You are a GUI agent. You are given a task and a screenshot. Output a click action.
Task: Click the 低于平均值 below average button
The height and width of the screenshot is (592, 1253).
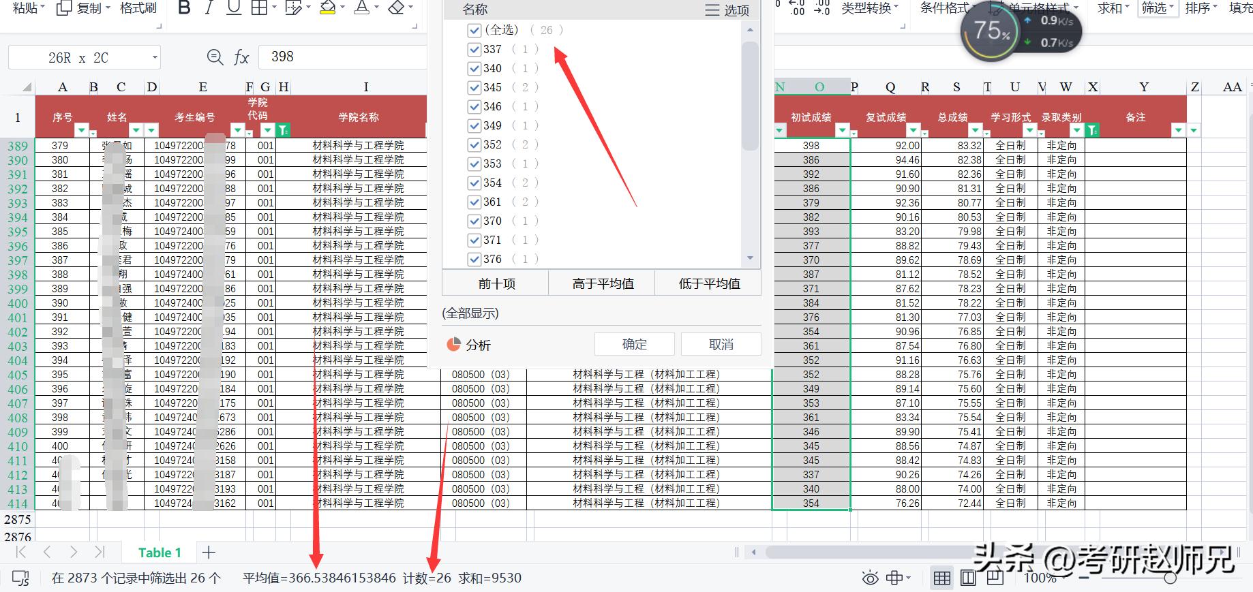(x=708, y=283)
